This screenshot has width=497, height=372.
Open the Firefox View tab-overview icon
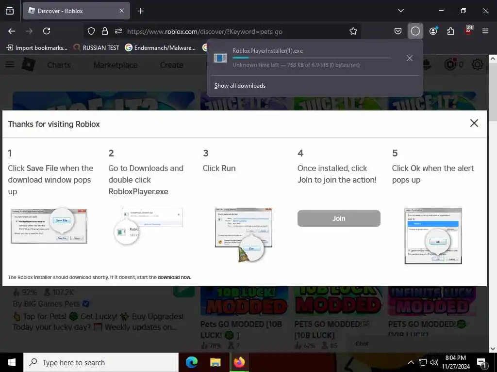coord(10,11)
